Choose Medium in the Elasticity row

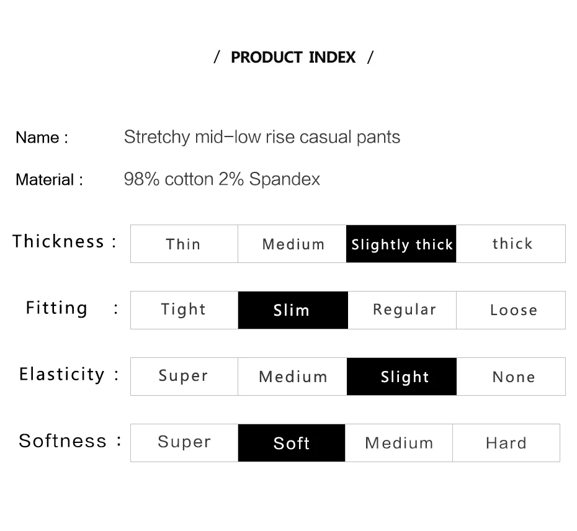[x=293, y=376]
